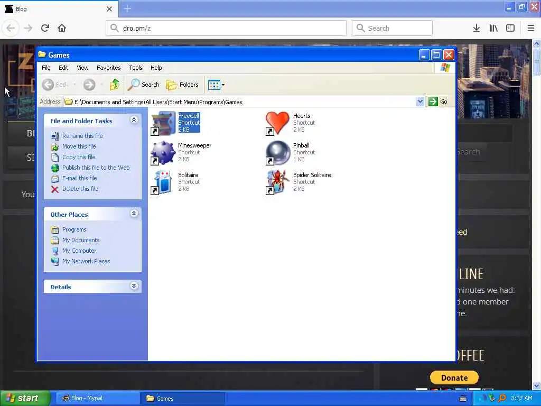This screenshot has width=541, height=406.
Task: Collapse the Other Places panel
Action: (x=134, y=214)
